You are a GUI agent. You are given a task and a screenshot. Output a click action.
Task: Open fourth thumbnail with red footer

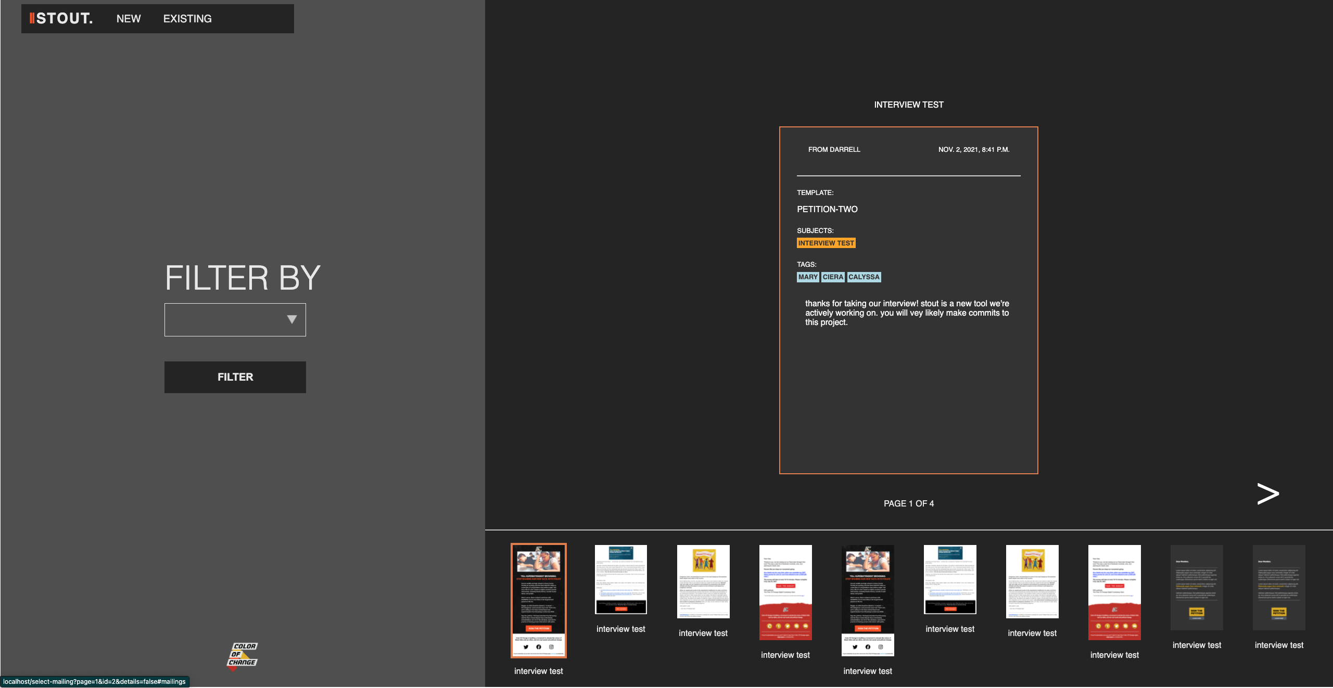(x=785, y=592)
